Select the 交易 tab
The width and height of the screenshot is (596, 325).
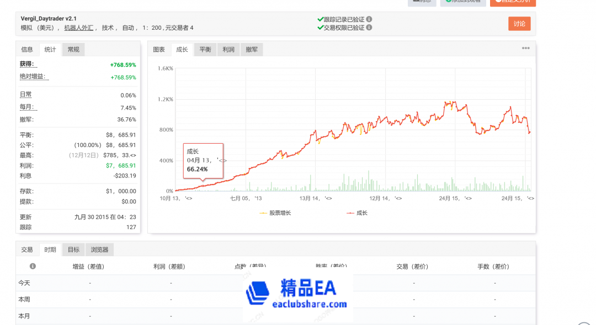tap(27, 250)
